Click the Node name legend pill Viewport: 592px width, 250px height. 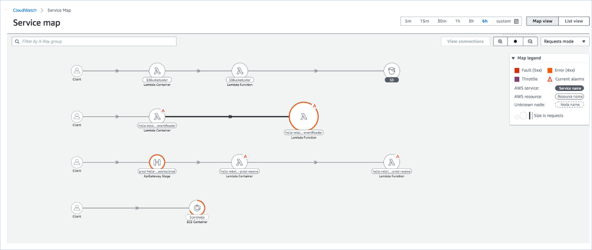point(569,105)
